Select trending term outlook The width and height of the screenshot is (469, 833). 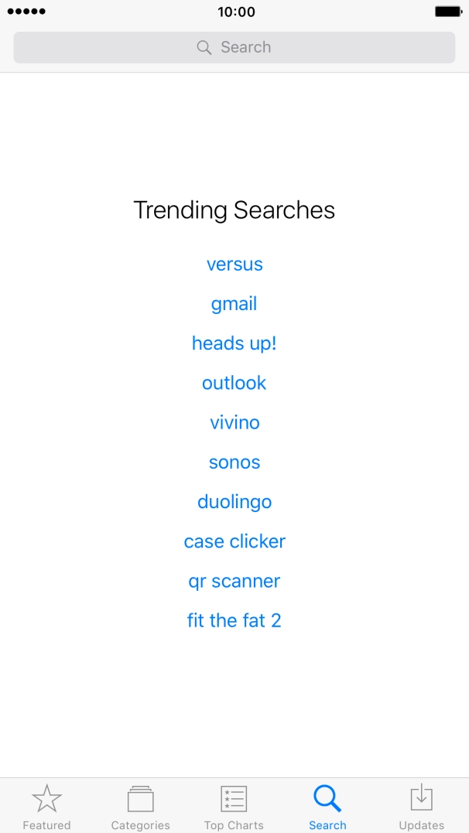[234, 382]
